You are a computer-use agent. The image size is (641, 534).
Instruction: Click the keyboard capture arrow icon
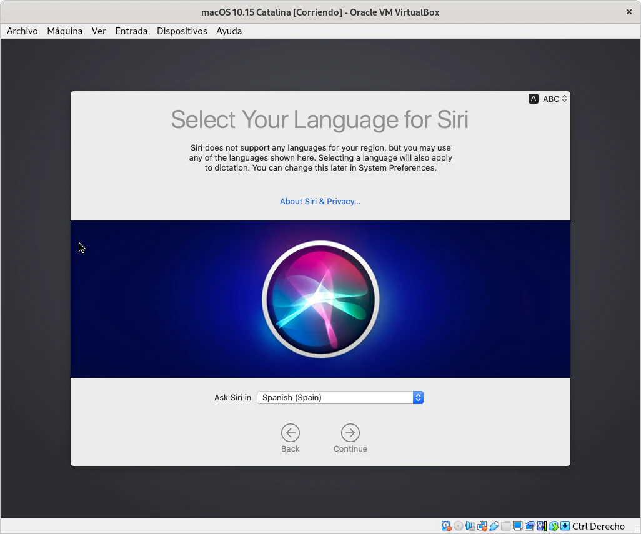(565, 526)
